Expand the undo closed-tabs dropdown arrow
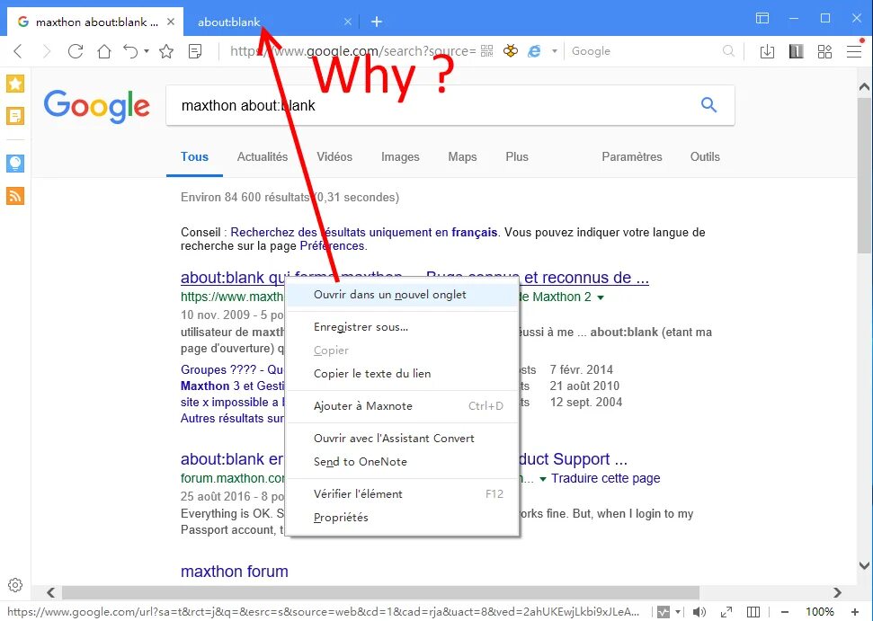Image resolution: width=873 pixels, height=621 pixels. (147, 51)
